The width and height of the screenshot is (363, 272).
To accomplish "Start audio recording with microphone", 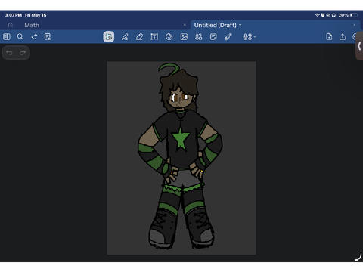I will click(x=247, y=37).
